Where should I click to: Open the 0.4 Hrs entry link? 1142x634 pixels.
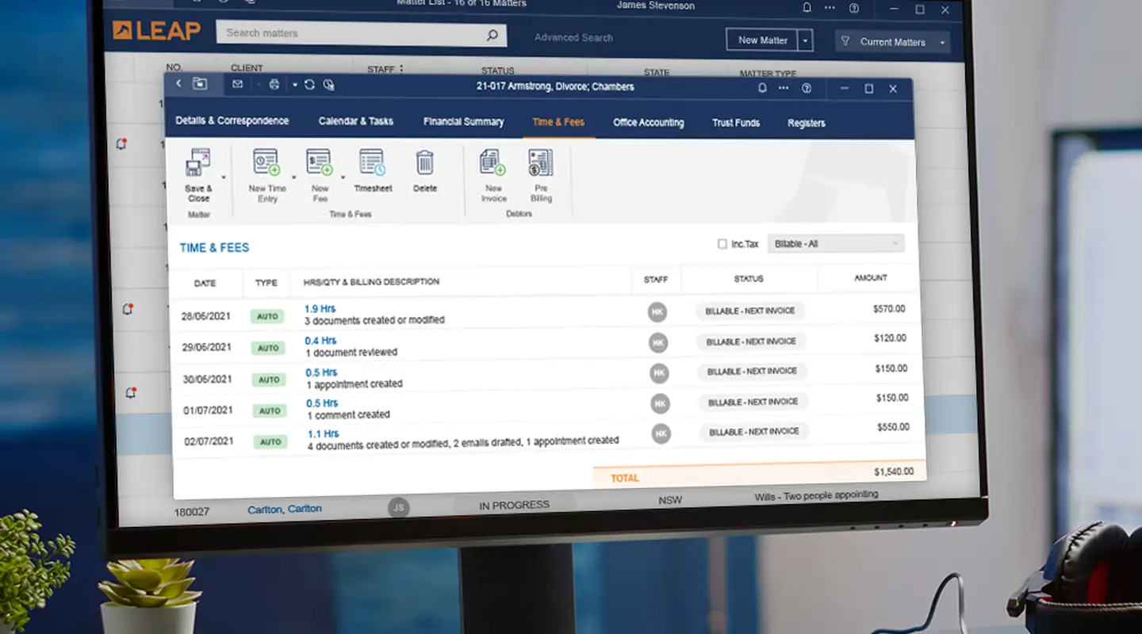point(320,341)
